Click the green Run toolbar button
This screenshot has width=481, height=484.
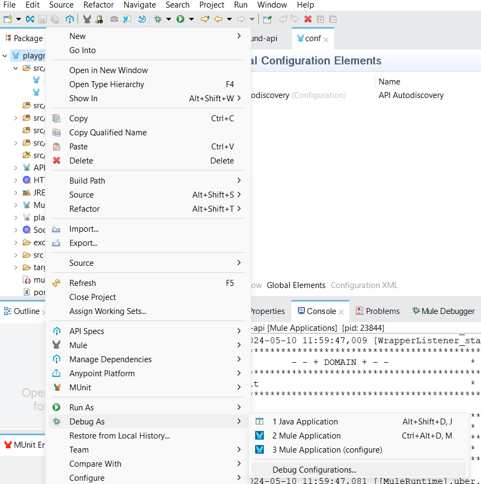pos(180,19)
